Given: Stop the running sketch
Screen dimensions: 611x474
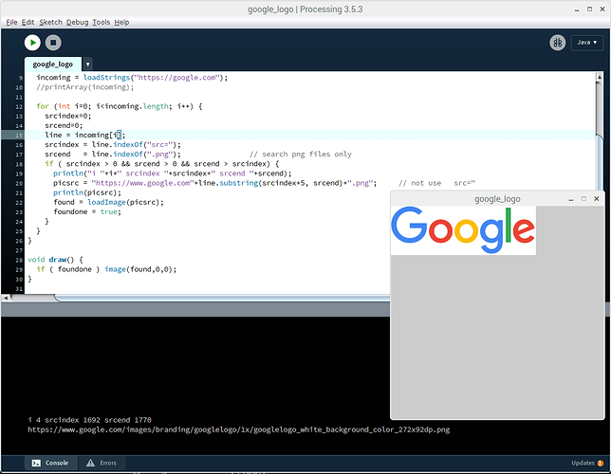Looking at the screenshot, I should (x=53, y=43).
